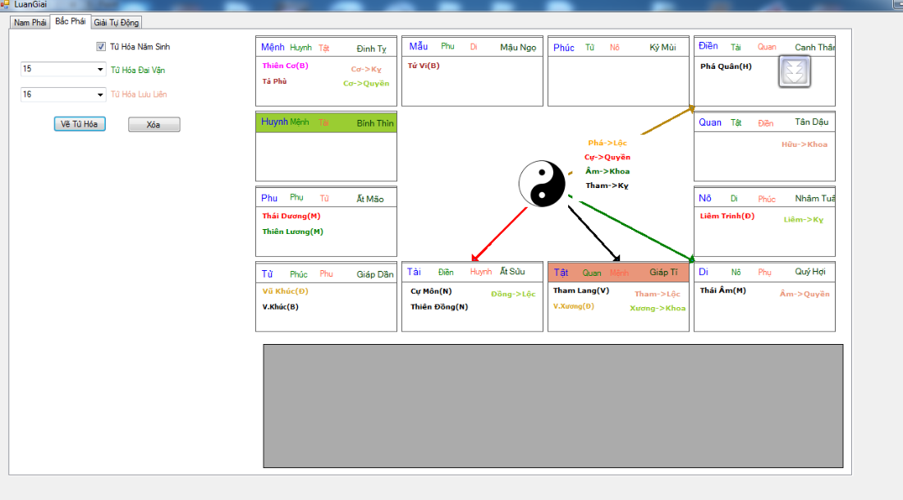Click the empty gray panel below the chart
Image resolution: width=903 pixels, height=500 pixels.
(552, 406)
